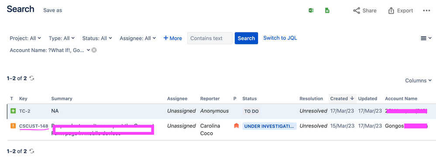Sort by the Status column header

pyautogui.click(x=249, y=99)
